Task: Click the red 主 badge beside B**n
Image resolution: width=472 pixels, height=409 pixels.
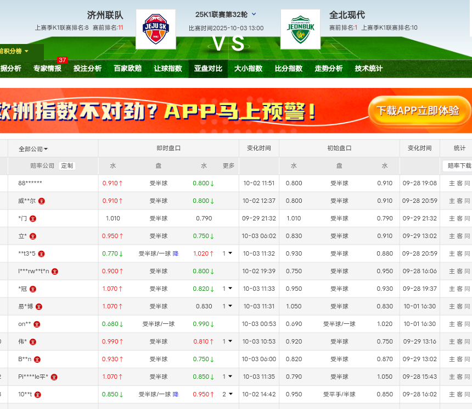Action: 37,360
